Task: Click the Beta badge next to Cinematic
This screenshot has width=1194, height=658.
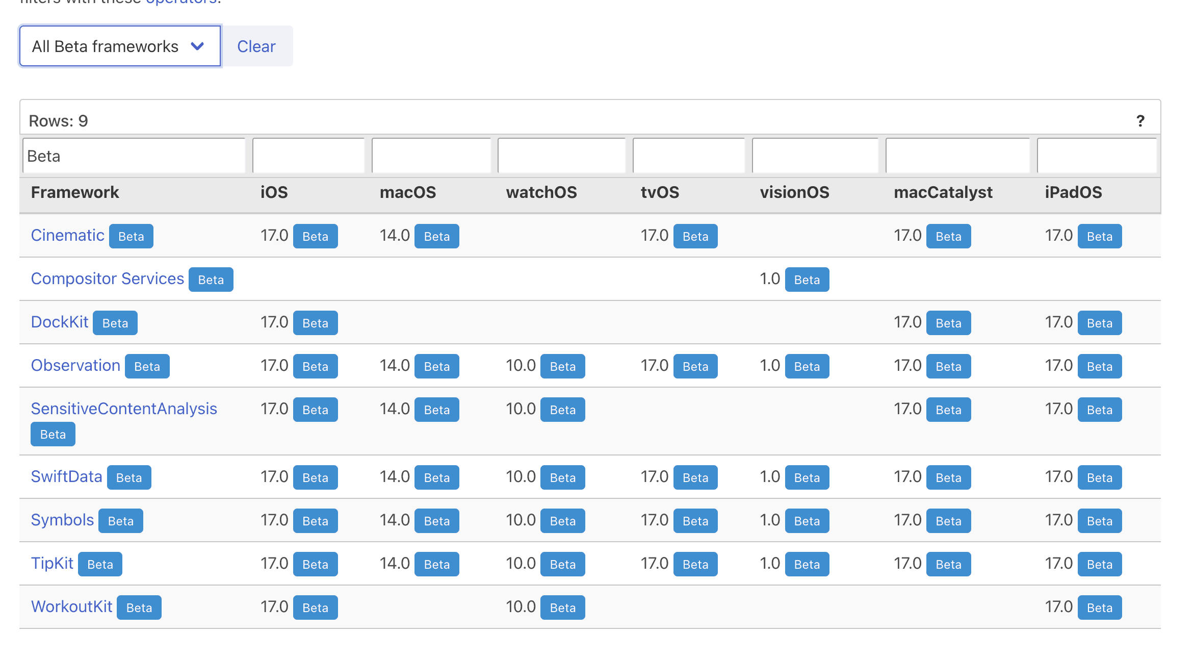Action: [x=131, y=236]
